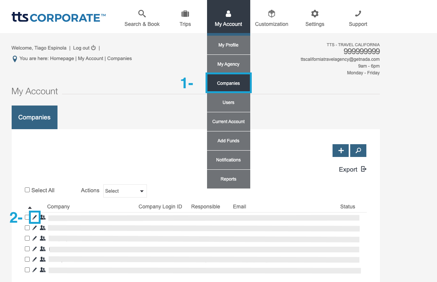
Task: Select My Profile from the account menu
Action: coord(228,45)
